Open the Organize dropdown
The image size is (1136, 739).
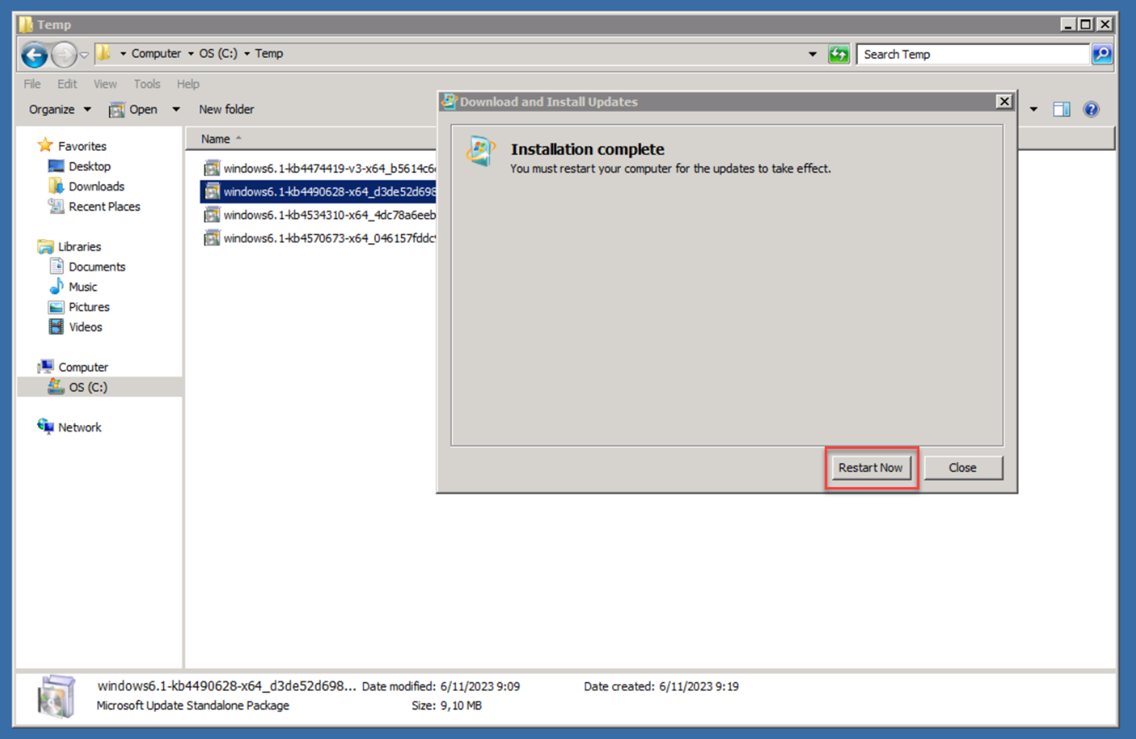point(58,109)
